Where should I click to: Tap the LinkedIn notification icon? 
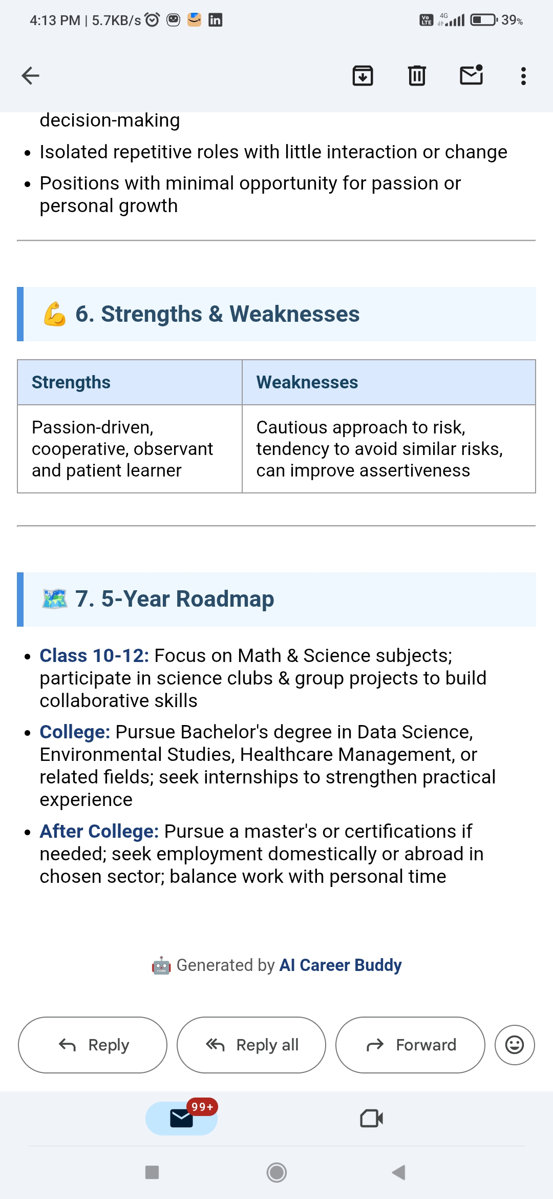[x=215, y=20]
